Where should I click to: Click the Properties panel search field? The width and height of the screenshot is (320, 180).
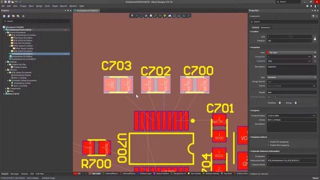283,21
